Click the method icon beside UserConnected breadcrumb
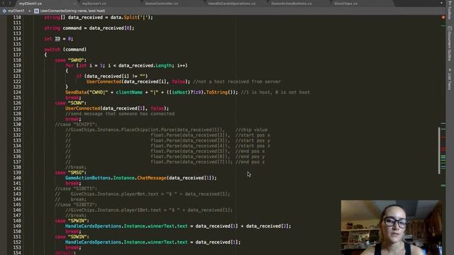The image size is (454, 255). click(36, 11)
